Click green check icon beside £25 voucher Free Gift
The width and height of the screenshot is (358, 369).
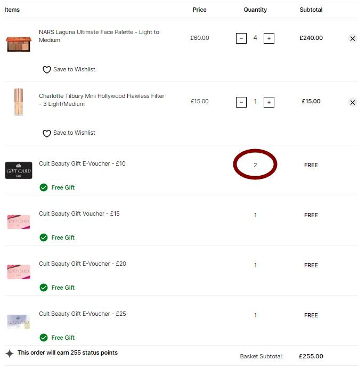(44, 338)
